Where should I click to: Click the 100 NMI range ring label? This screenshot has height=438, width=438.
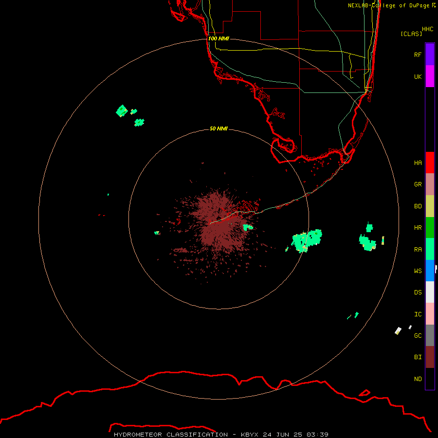point(219,38)
